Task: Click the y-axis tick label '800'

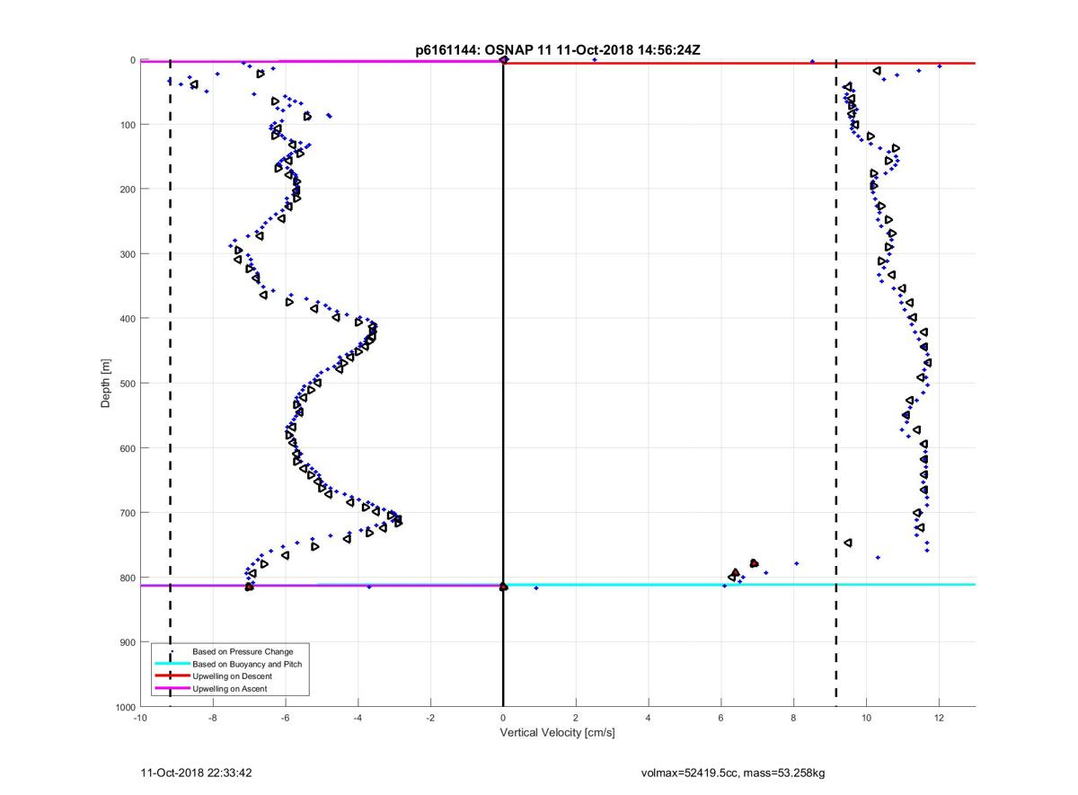Action: 128,578
